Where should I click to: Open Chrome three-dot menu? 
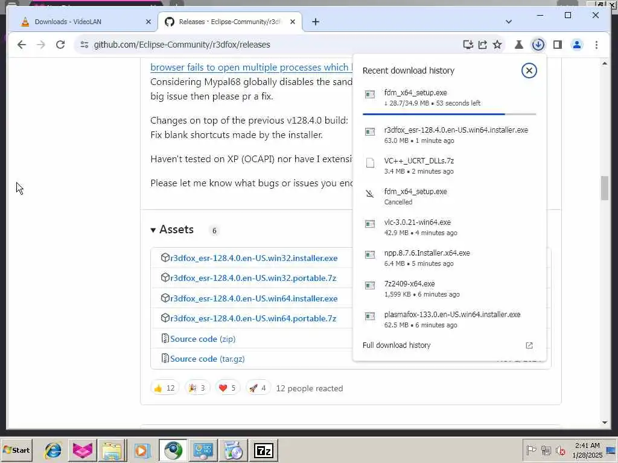tap(596, 45)
